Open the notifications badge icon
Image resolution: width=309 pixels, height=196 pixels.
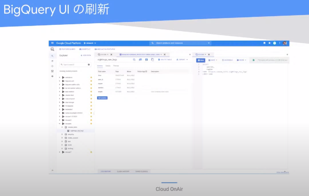click(x=274, y=43)
